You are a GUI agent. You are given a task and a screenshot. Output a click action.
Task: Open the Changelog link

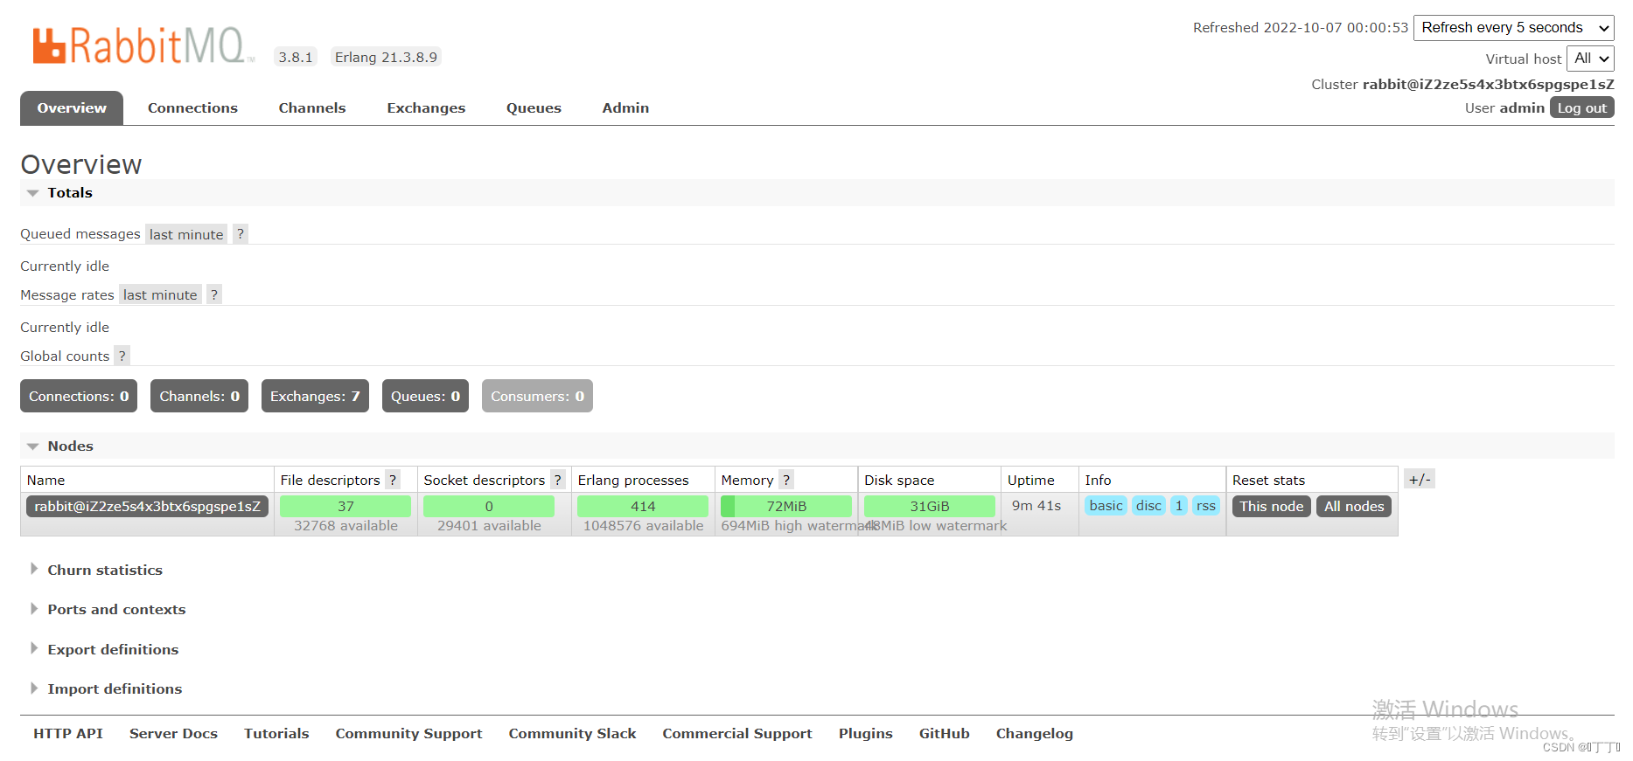coord(1035,734)
